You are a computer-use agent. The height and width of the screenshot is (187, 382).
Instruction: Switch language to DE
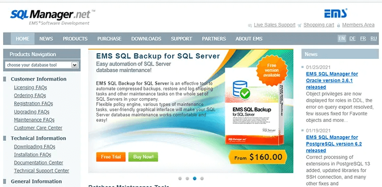pos(352,39)
